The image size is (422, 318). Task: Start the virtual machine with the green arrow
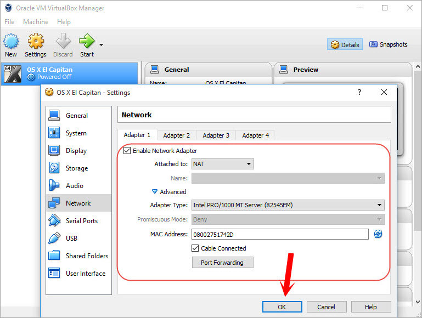point(87,45)
